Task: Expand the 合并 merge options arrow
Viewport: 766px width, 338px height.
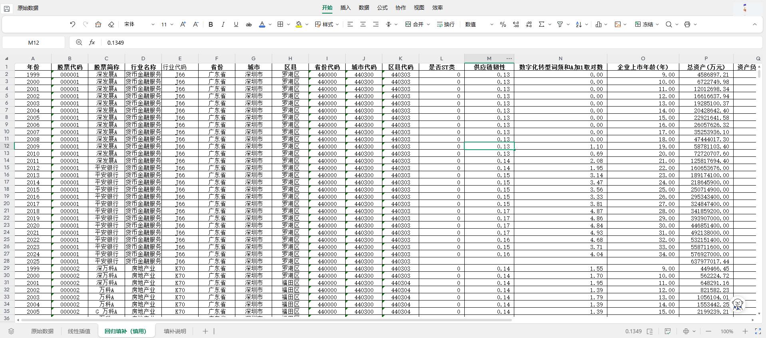Action: coord(428,24)
